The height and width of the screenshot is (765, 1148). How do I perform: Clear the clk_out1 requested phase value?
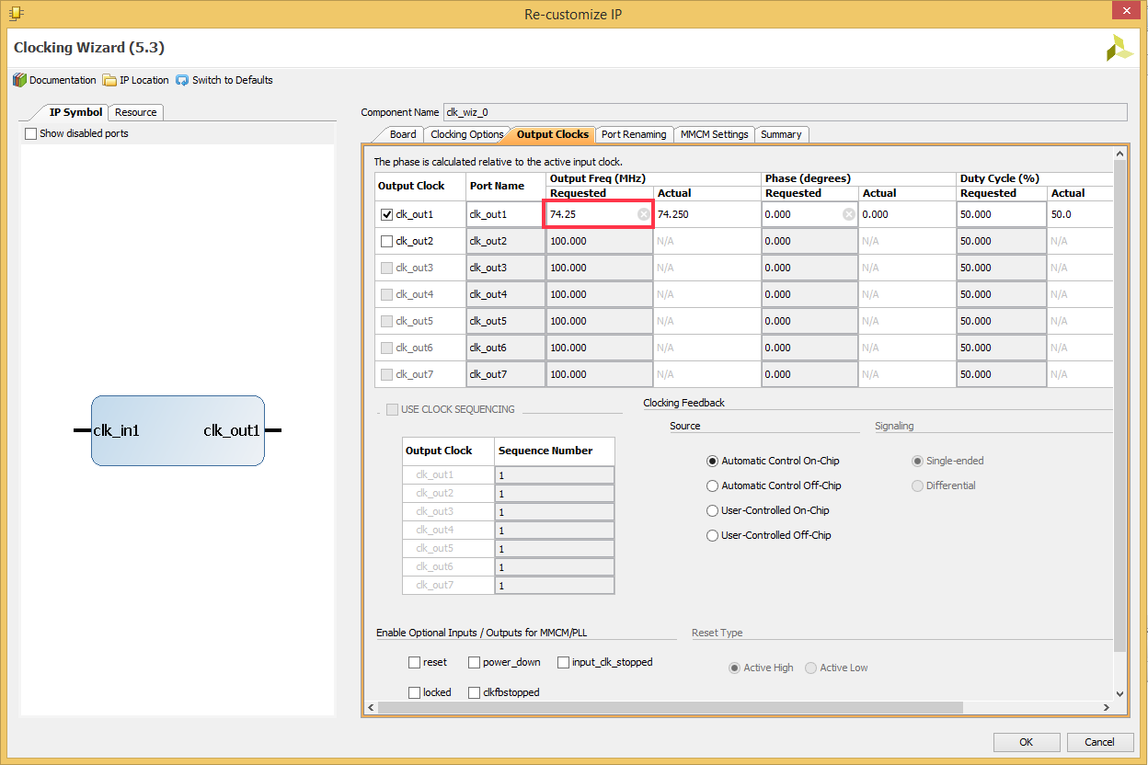point(849,214)
